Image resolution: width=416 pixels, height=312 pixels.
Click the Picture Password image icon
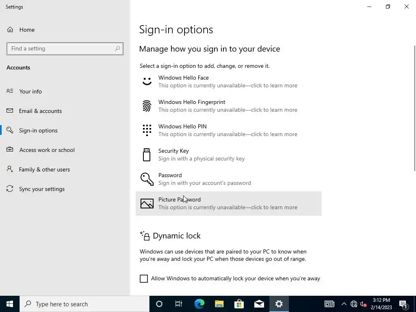point(147,204)
